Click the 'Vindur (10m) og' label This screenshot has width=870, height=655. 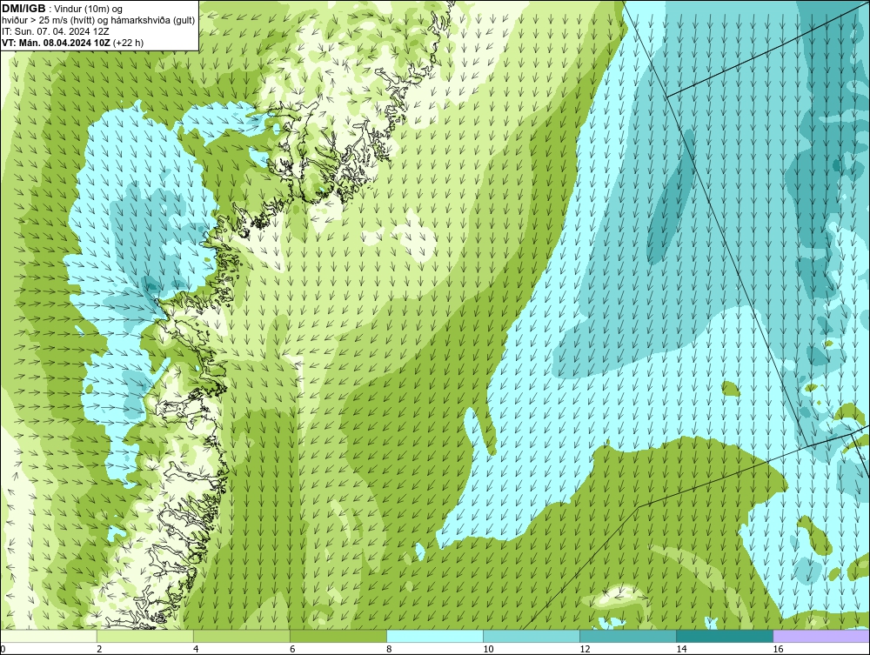(x=88, y=9)
